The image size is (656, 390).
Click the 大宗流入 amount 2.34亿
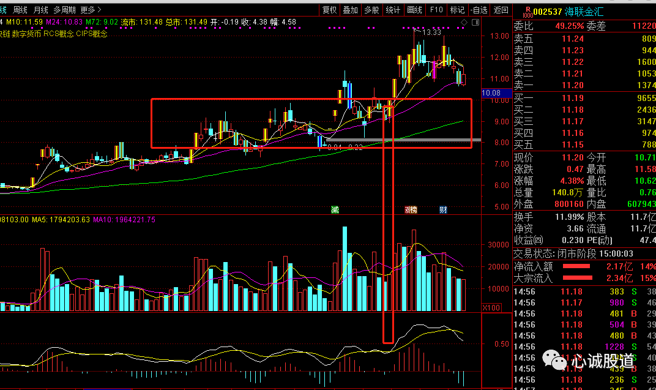[621, 279]
